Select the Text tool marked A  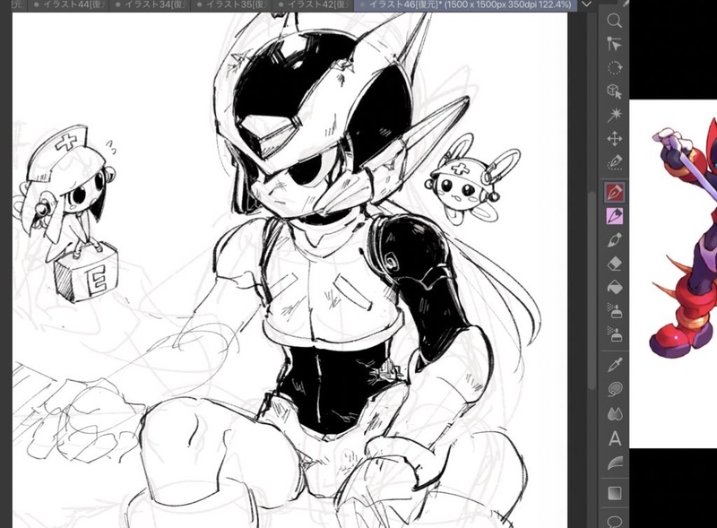click(615, 438)
